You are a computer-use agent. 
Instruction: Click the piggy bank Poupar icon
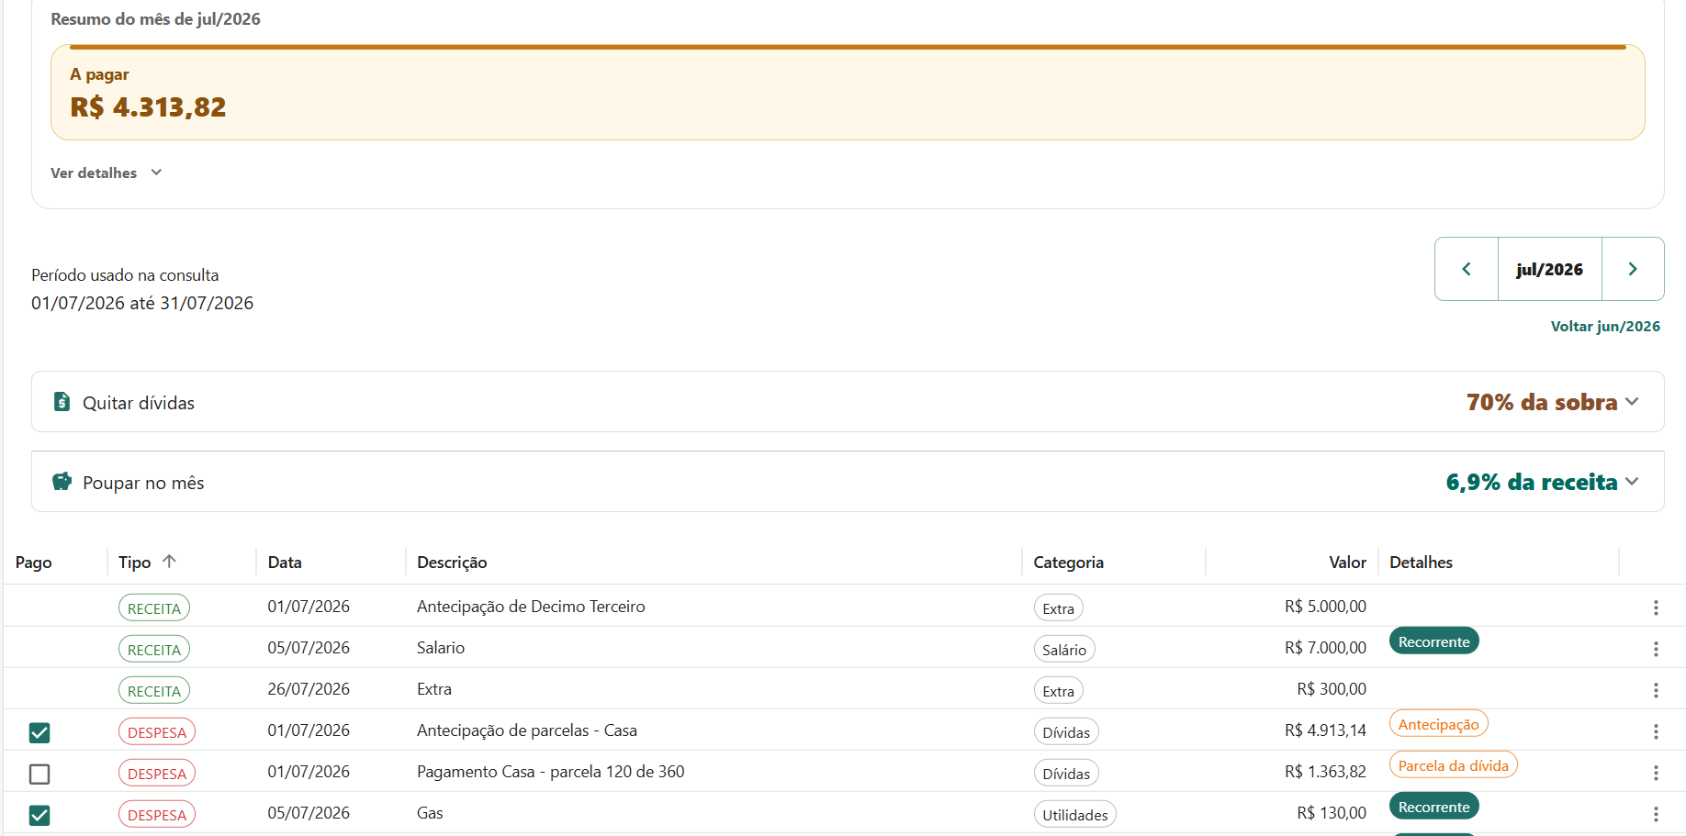pyautogui.click(x=62, y=482)
